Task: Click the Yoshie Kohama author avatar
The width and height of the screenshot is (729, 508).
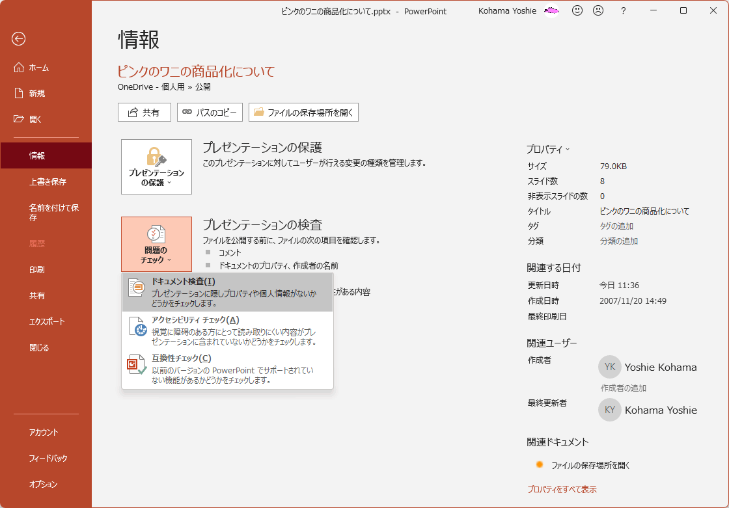Action: pyautogui.click(x=610, y=366)
